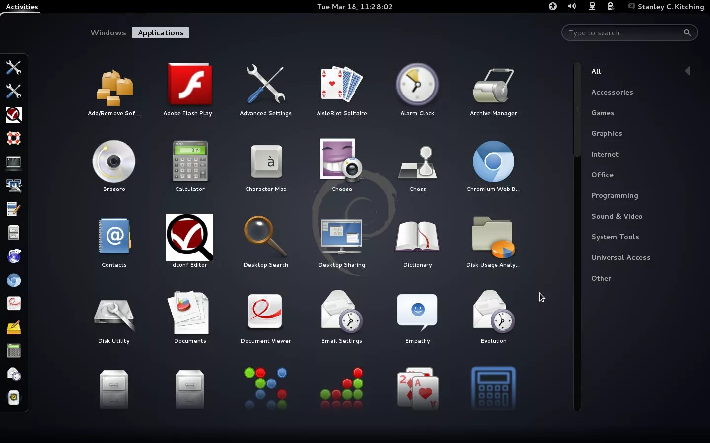Launch the yellow notes app in dash

(14, 327)
